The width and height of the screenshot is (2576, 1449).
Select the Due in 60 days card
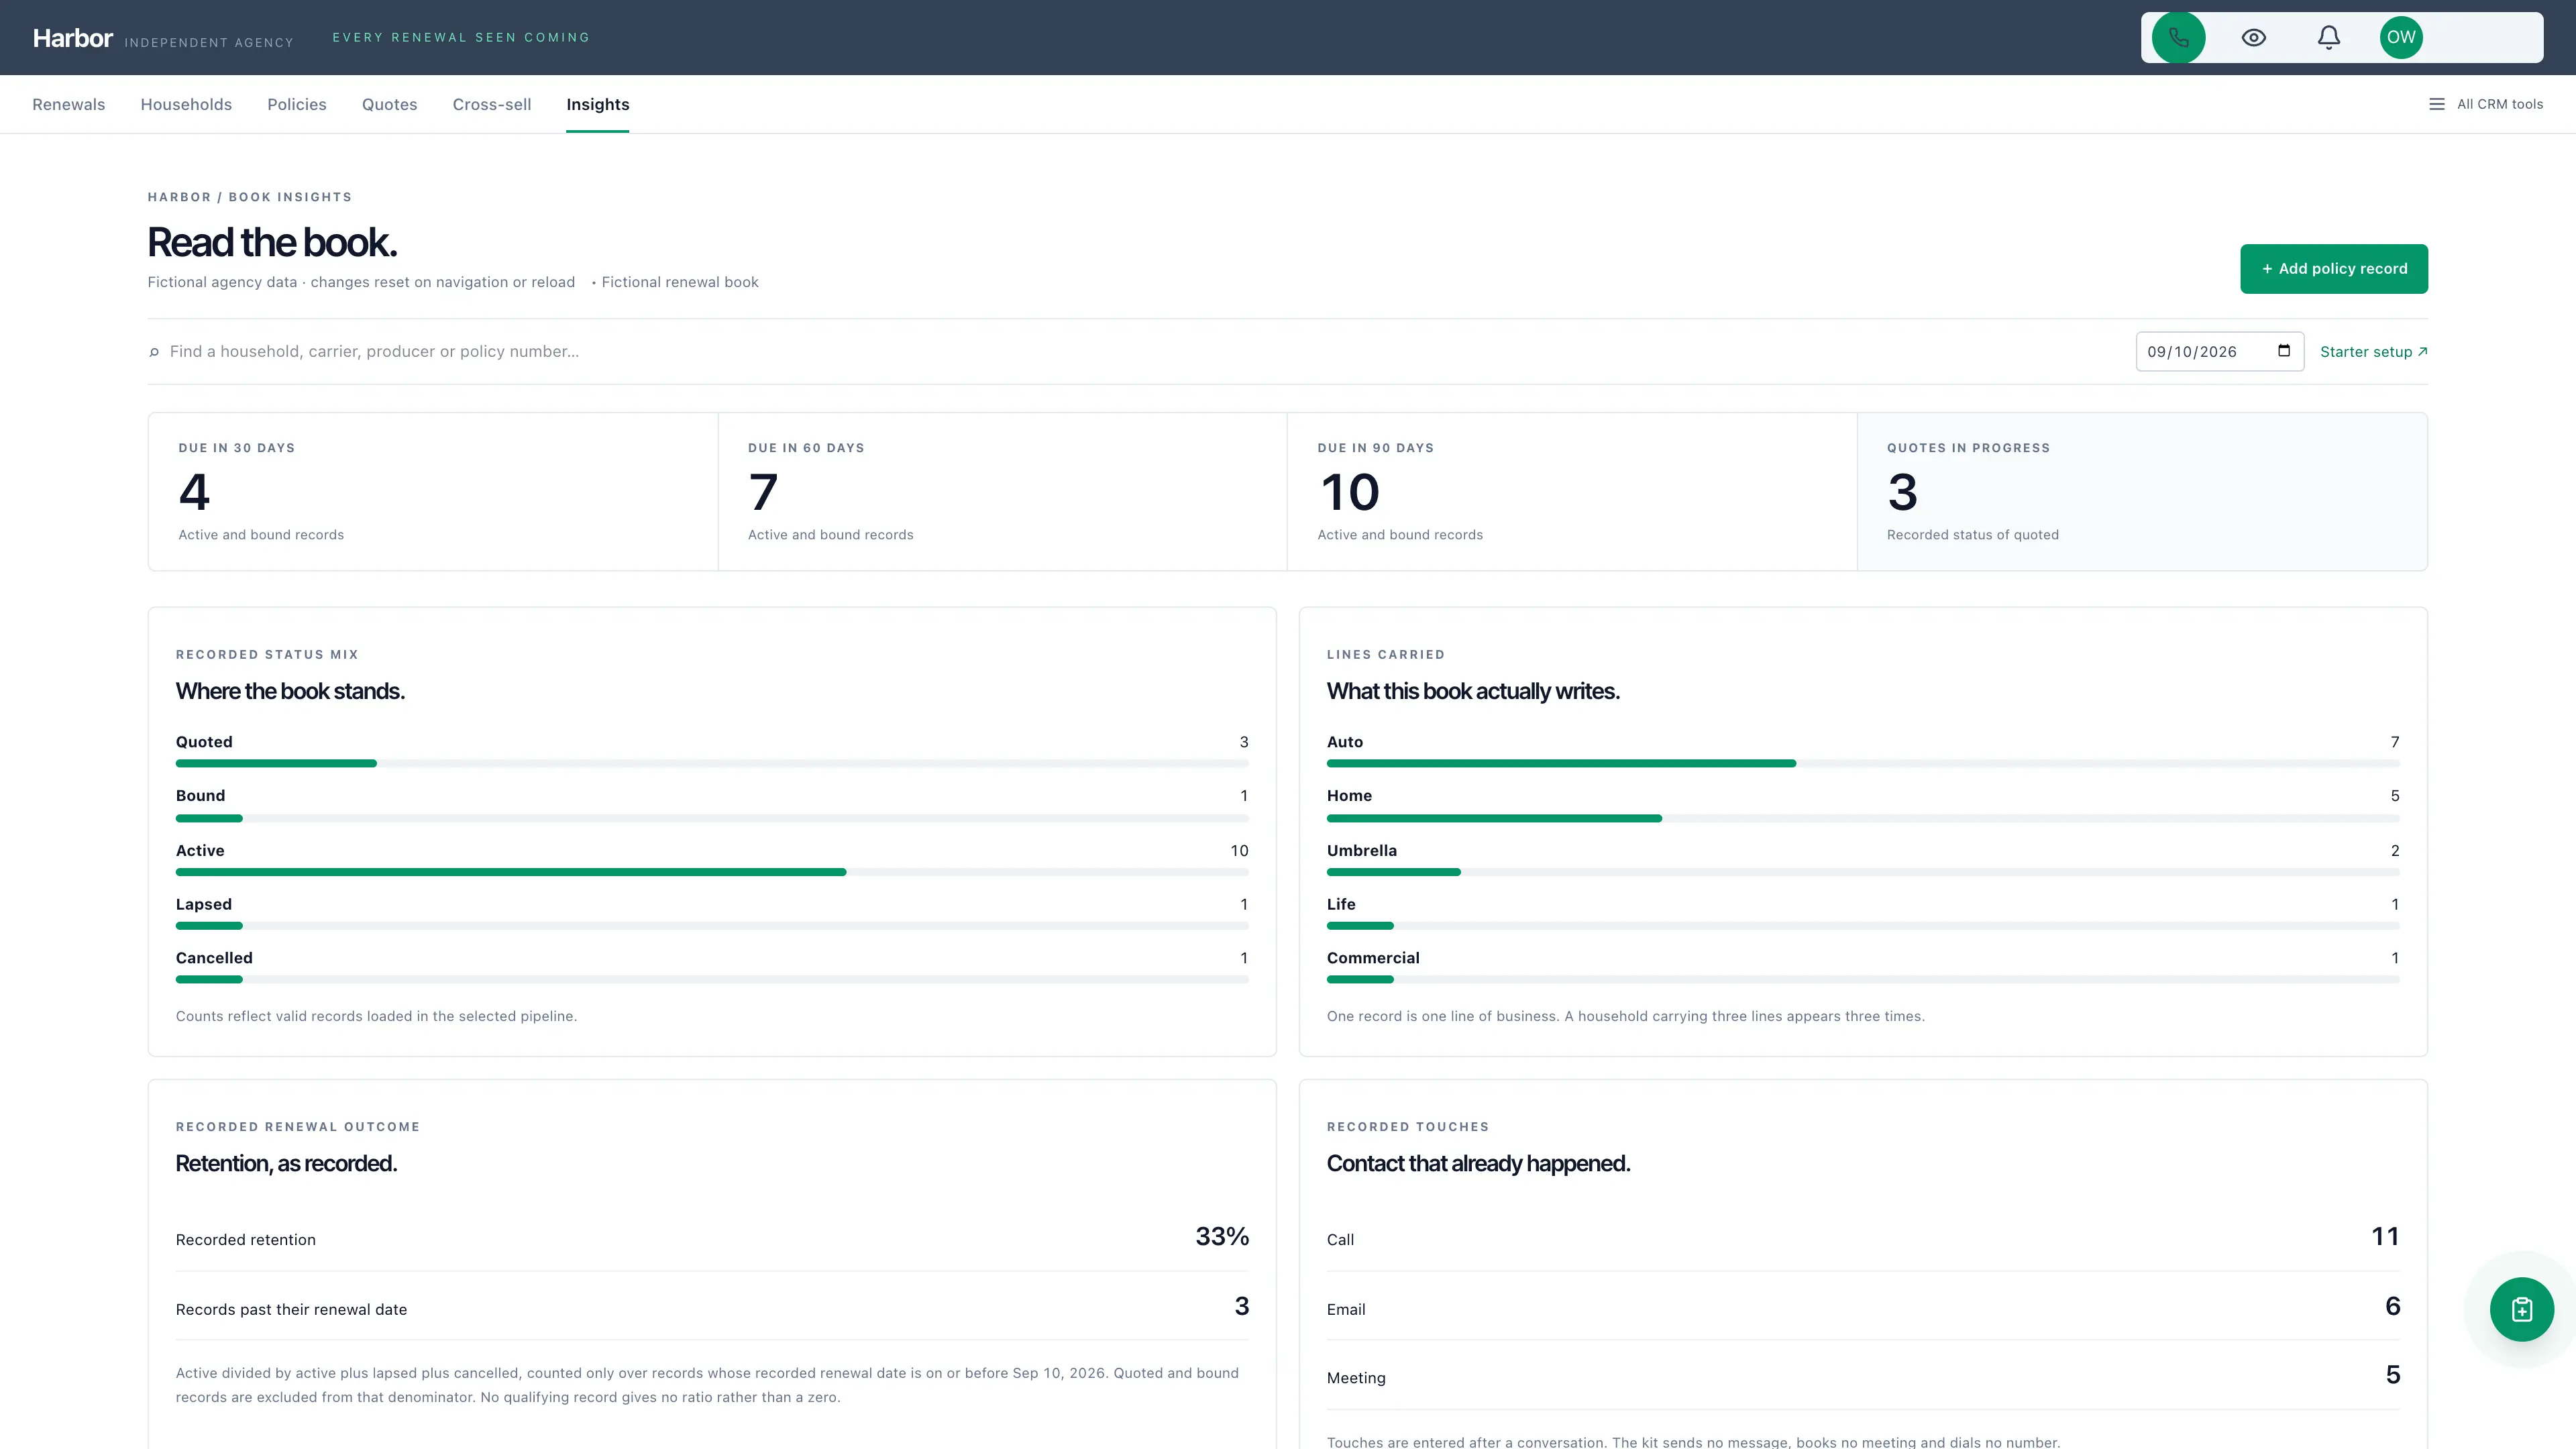[x=1002, y=492]
